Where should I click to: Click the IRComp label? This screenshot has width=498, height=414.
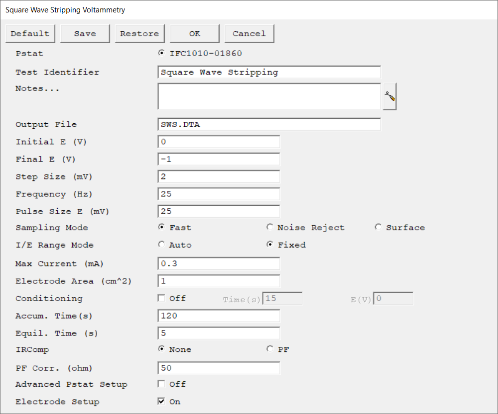coord(32,350)
